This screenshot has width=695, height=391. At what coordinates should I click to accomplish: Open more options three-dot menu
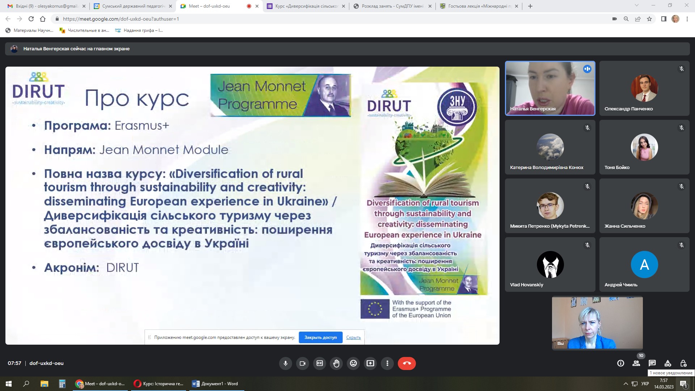pyautogui.click(x=387, y=363)
